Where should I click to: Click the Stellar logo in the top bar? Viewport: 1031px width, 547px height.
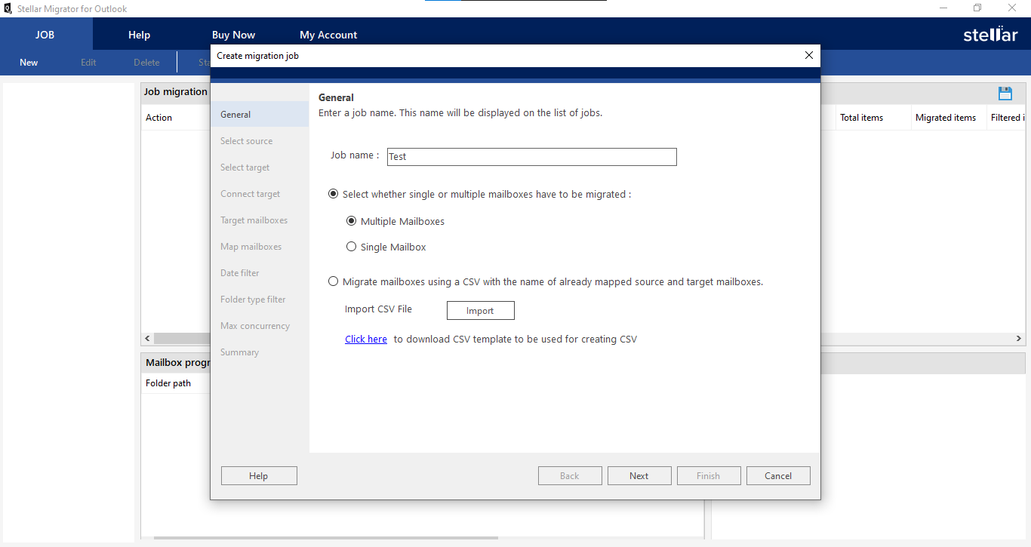[x=989, y=34]
